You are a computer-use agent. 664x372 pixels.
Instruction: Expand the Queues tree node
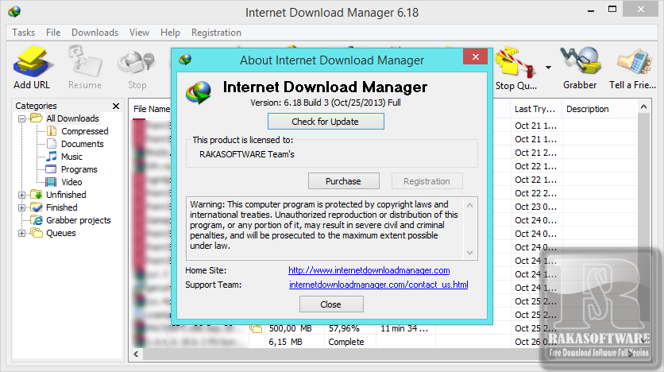coord(21,233)
